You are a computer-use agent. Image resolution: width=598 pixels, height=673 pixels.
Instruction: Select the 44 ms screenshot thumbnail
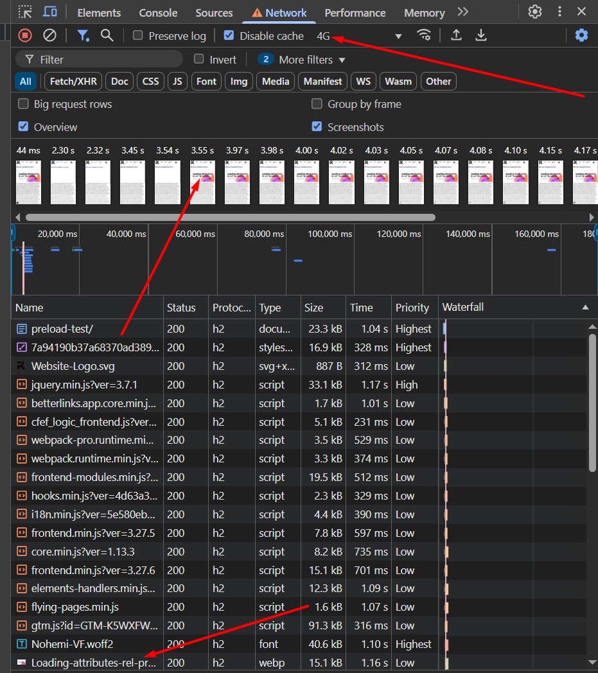(28, 182)
